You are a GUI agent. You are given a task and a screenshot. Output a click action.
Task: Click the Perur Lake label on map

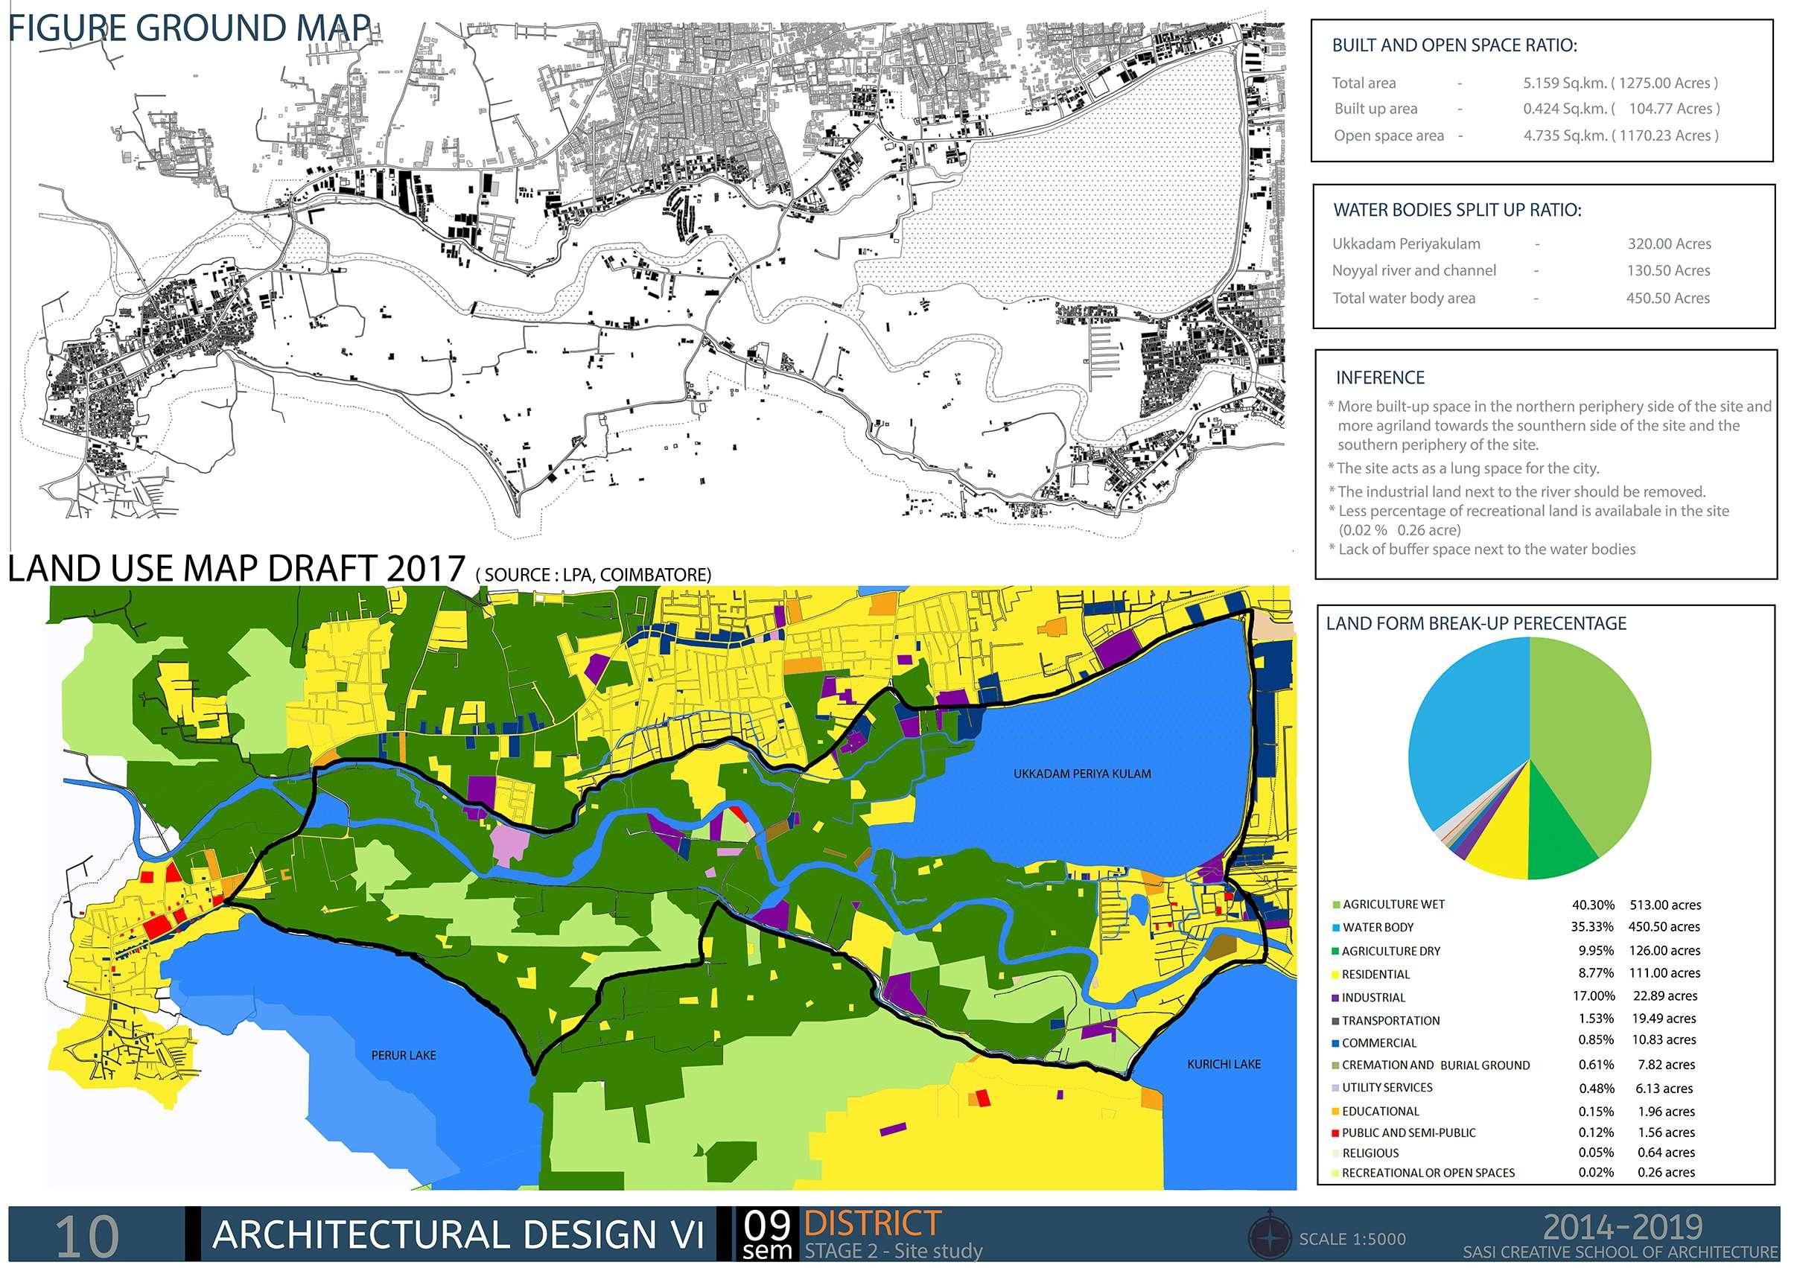[x=403, y=1056]
